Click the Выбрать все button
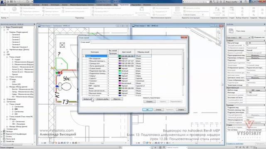The image size is (266, 149). click(88, 99)
